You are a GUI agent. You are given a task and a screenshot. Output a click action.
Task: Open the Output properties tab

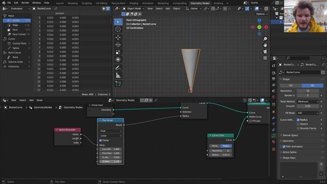(x=274, y=79)
